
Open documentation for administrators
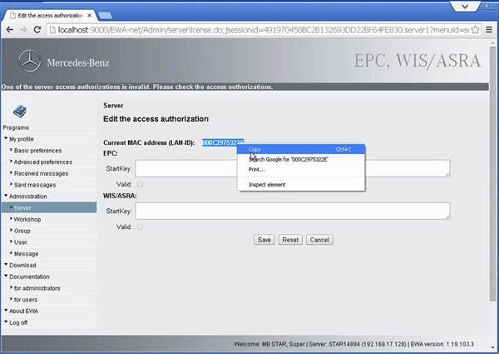point(35,288)
